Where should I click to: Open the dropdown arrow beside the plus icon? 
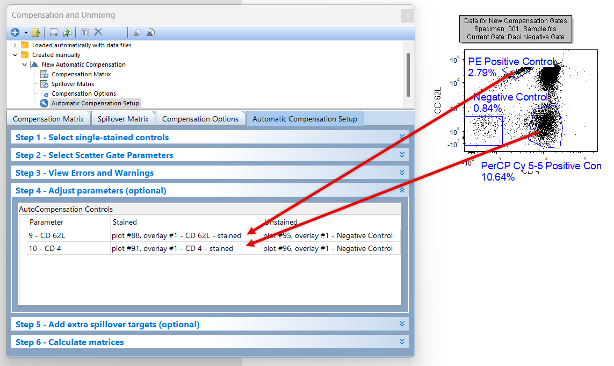(26, 33)
